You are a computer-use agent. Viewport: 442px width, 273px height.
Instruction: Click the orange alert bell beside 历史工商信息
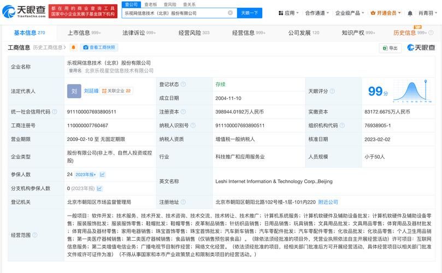[x=73, y=48]
